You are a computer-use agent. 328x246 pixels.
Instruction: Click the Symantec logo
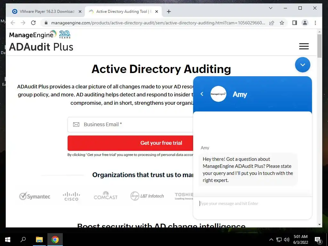point(35,196)
